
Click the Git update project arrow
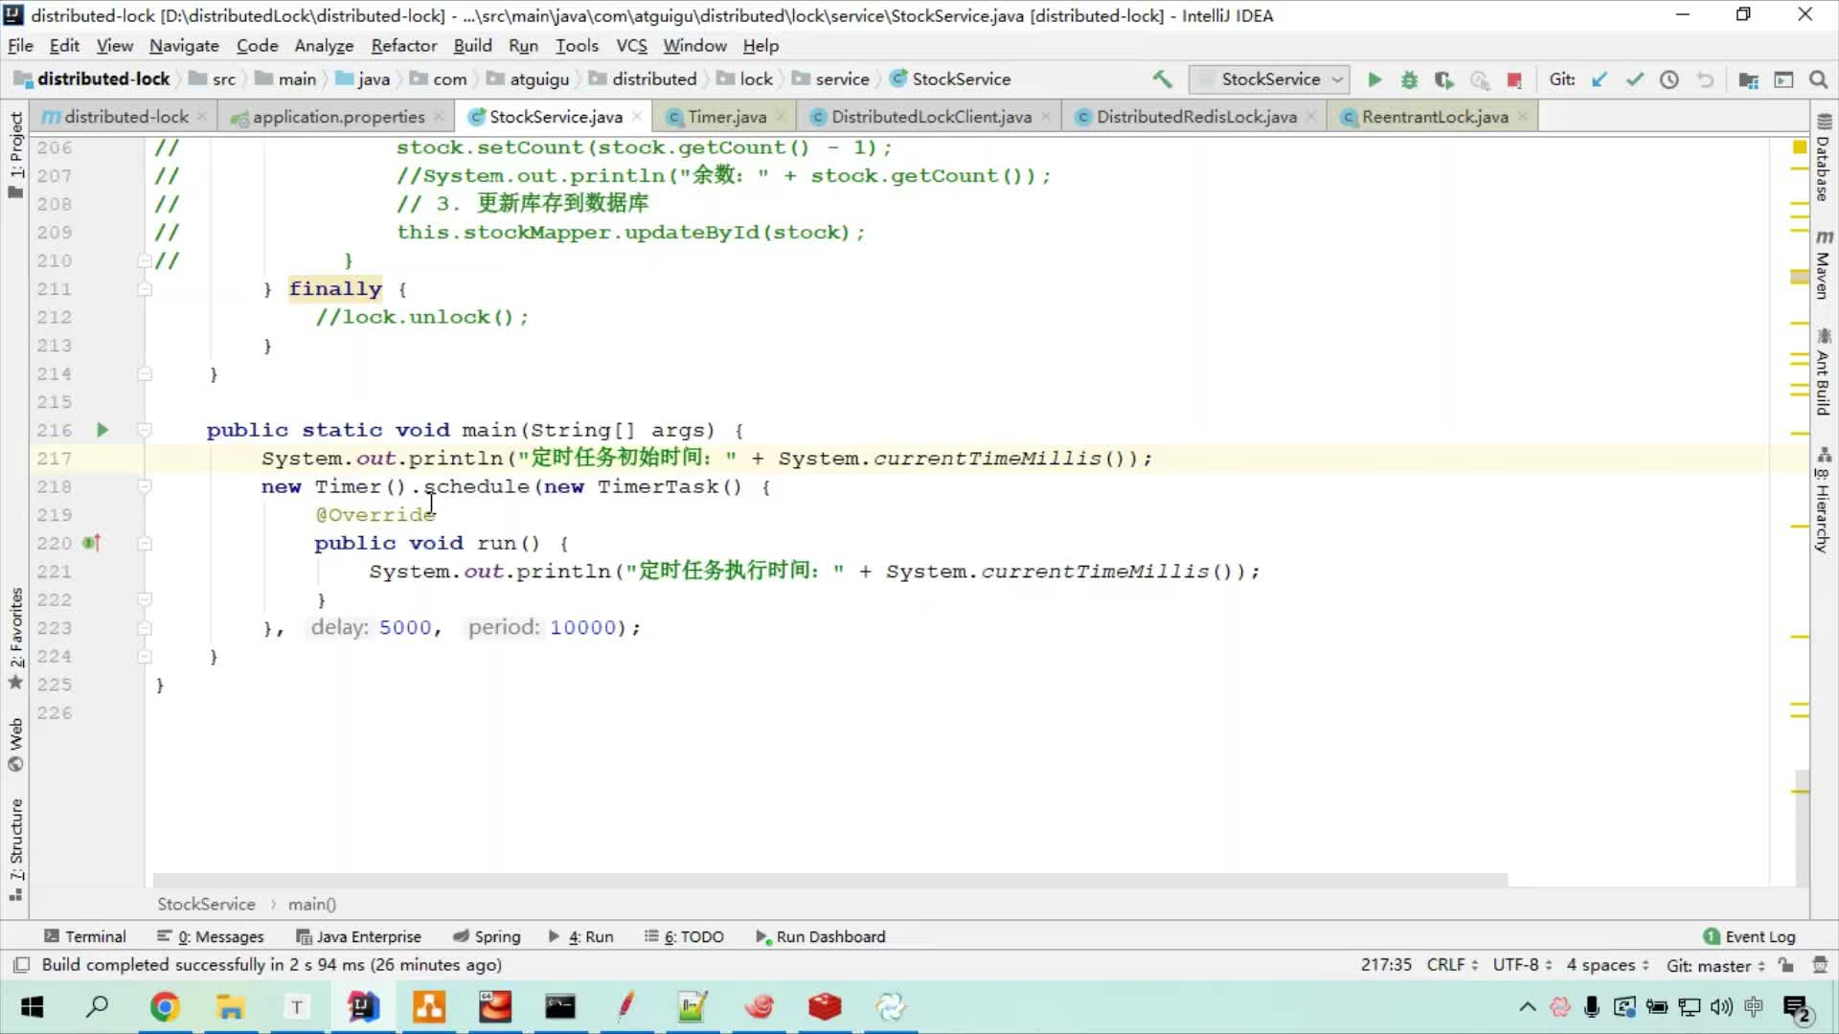pyautogui.click(x=1600, y=79)
